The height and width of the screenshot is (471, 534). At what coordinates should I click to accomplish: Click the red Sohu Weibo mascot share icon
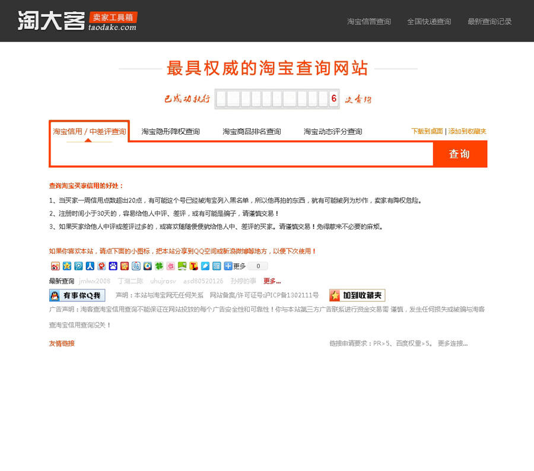[x=101, y=266]
